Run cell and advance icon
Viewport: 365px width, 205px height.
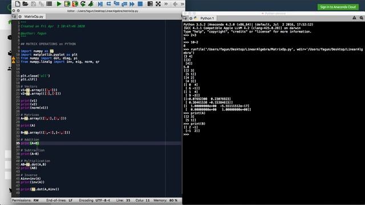(75, 4)
